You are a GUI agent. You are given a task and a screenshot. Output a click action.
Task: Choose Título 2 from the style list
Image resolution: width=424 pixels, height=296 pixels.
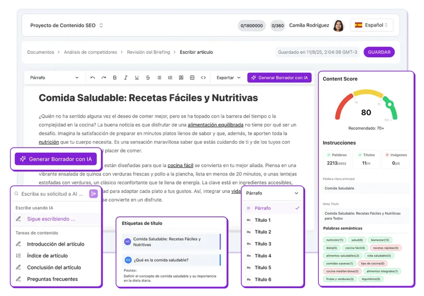263,232
